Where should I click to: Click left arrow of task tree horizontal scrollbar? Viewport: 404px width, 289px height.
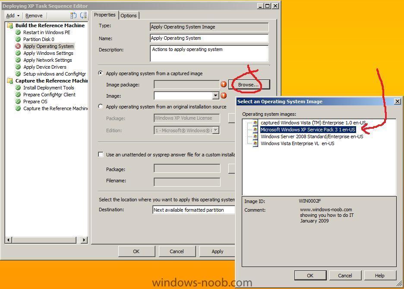pos(9,240)
